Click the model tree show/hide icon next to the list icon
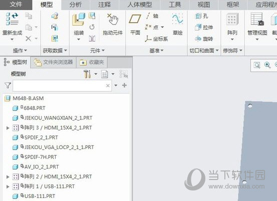Screen dimensions: 277x201 [124, 74]
